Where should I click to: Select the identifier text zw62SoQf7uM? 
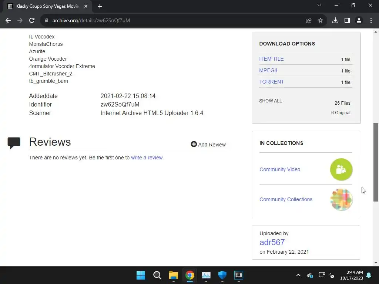click(120, 104)
